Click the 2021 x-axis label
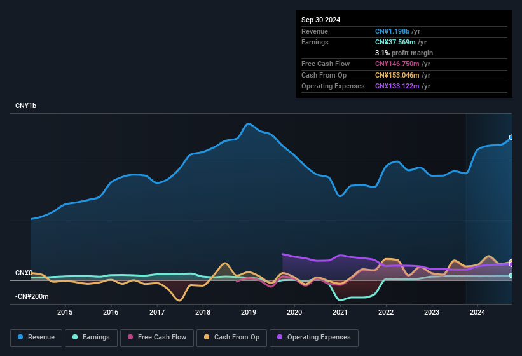The image size is (522, 356). (340, 312)
